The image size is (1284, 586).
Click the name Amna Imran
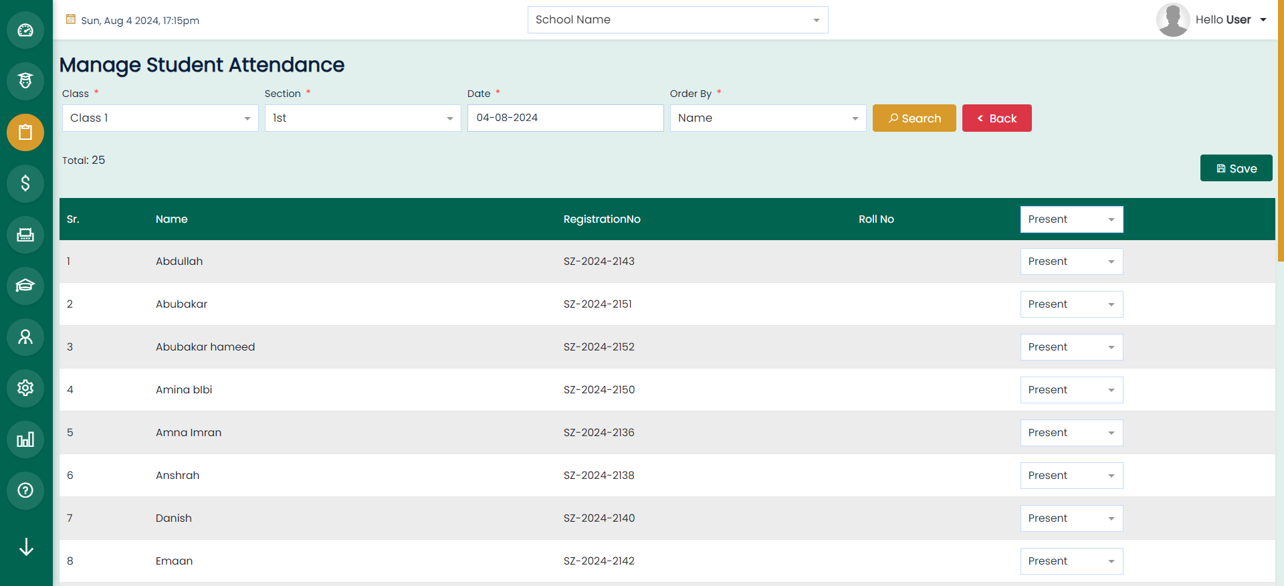(x=189, y=433)
